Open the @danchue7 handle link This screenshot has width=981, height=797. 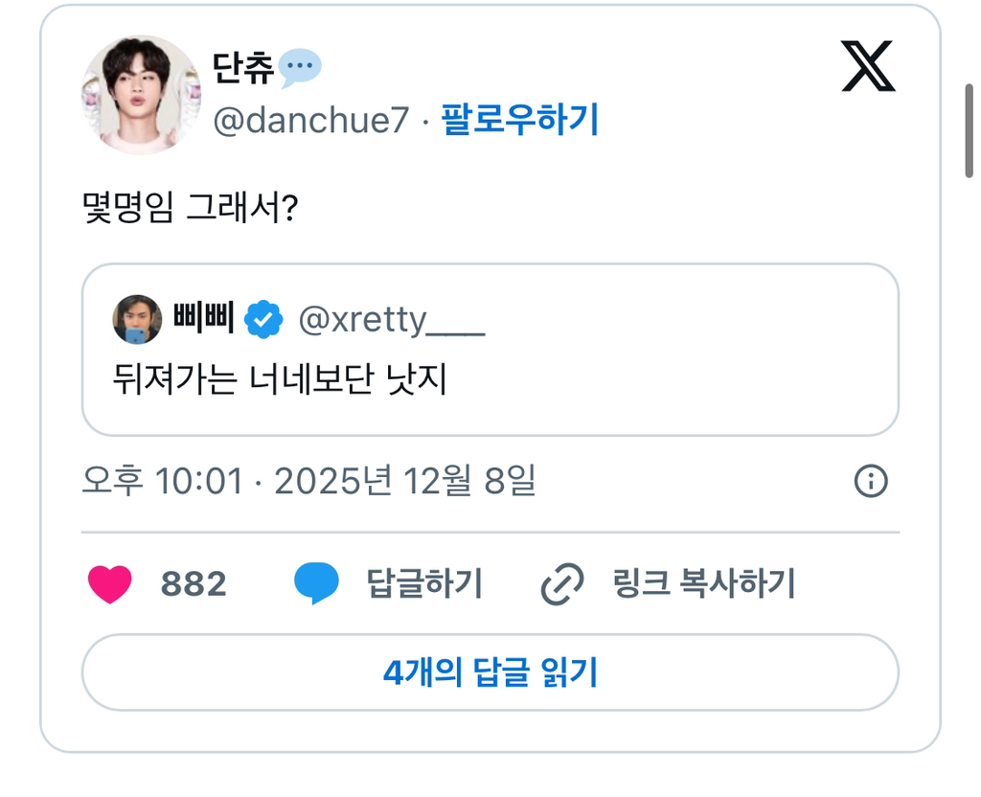(310, 121)
